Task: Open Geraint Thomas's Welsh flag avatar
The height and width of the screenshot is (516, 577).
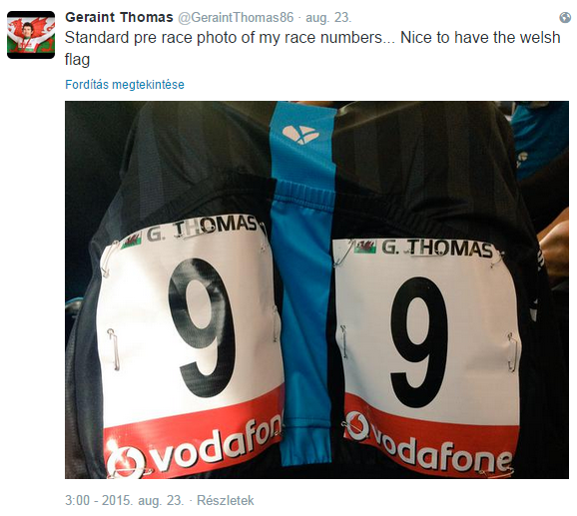Action: point(31,35)
